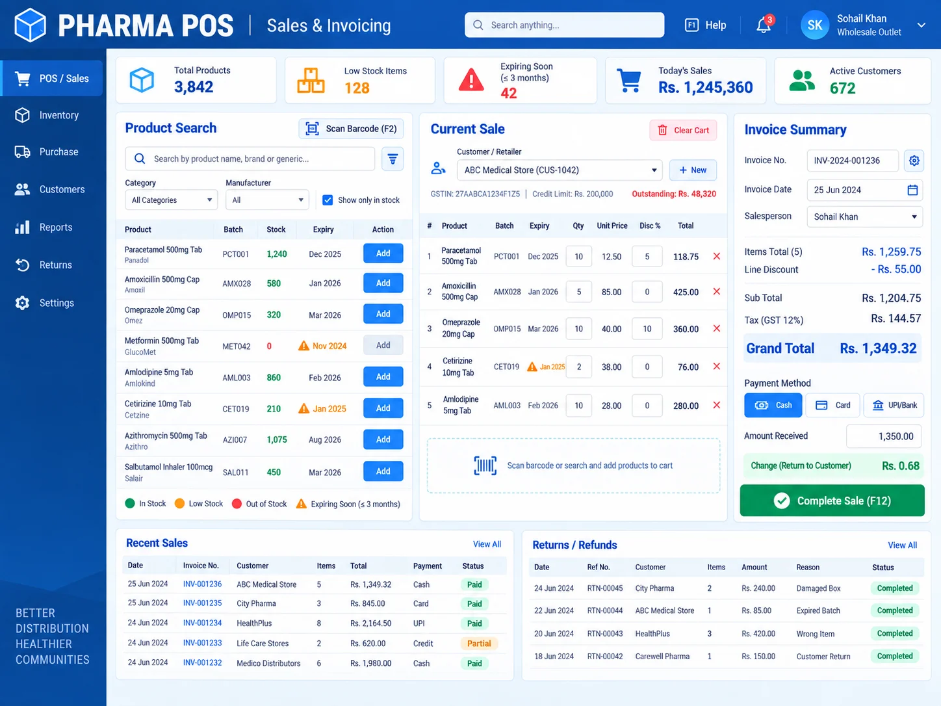
Task: Click the Total Products cube icon
Action: click(142, 80)
